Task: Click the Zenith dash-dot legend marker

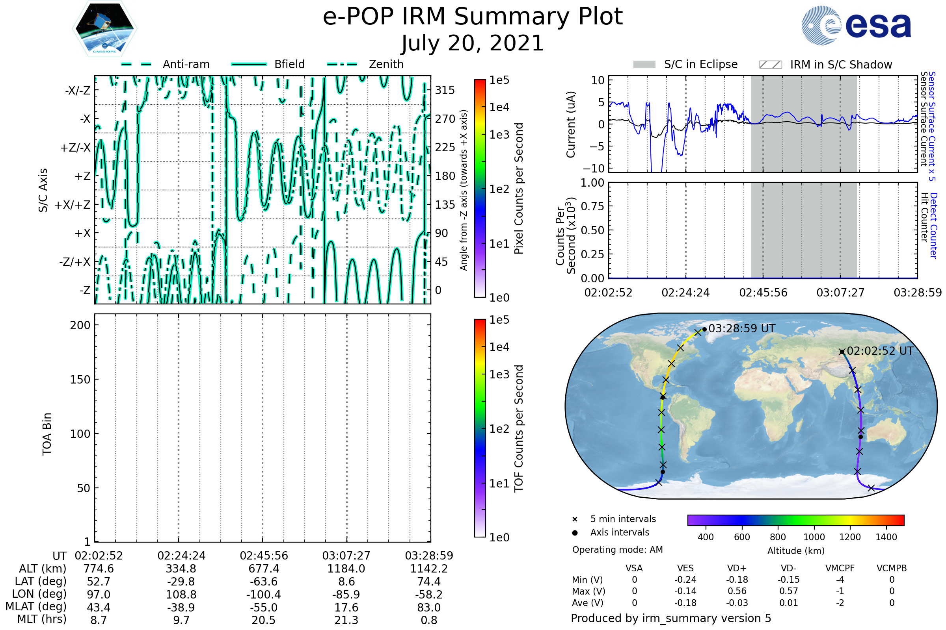Action: pyautogui.click(x=342, y=64)
